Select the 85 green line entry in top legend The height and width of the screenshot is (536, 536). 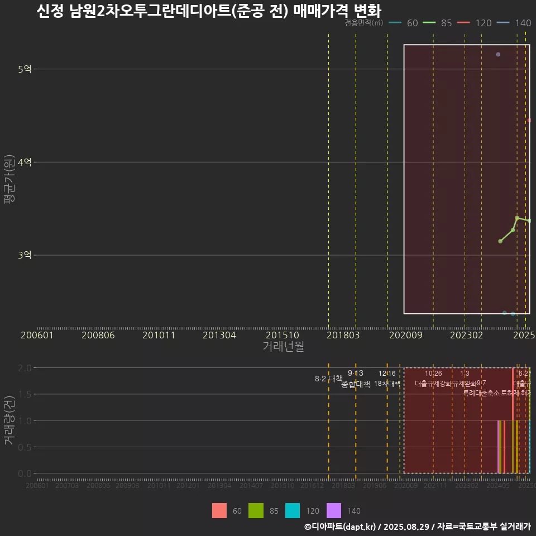[x=437, y=23]
